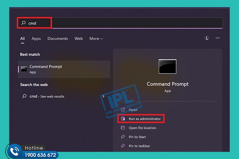This screenshot has width=239, height=159.
Task: Switch to the Apps tab
Action: click(36, 39)
